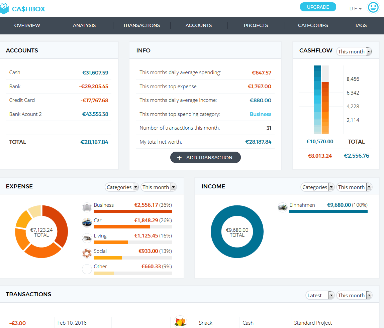The image size is (384, 328).
Task: Click the Cashbox logo icon
Action: point(4,9)
